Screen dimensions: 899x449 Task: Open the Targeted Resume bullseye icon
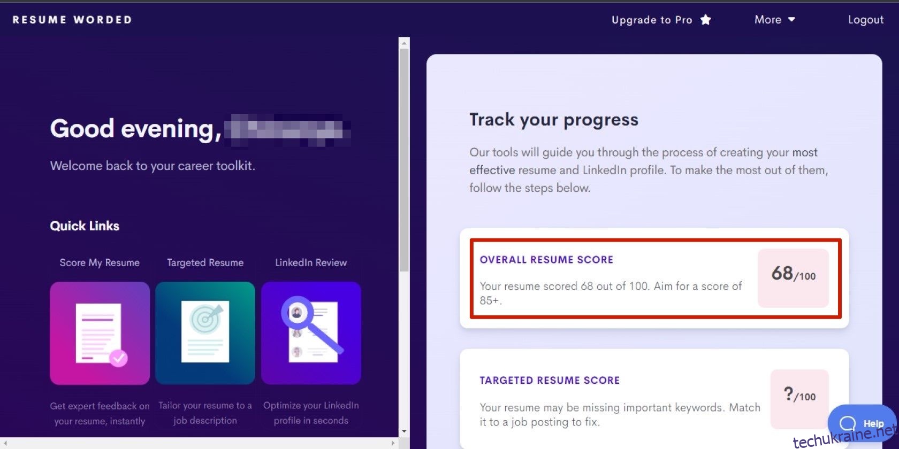coord(205,333)
